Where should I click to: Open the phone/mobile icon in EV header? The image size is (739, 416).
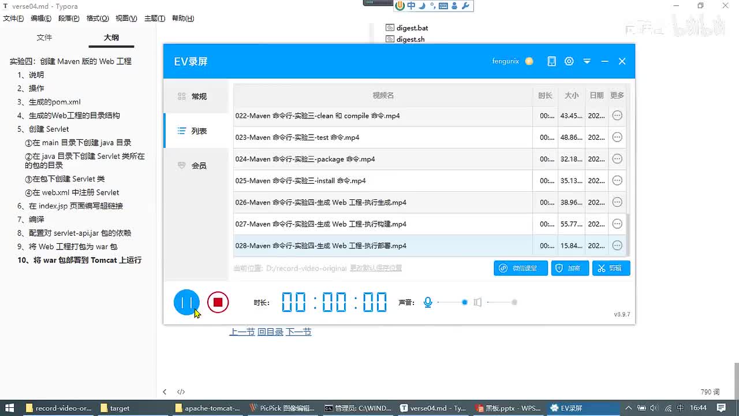click(551, 61)
